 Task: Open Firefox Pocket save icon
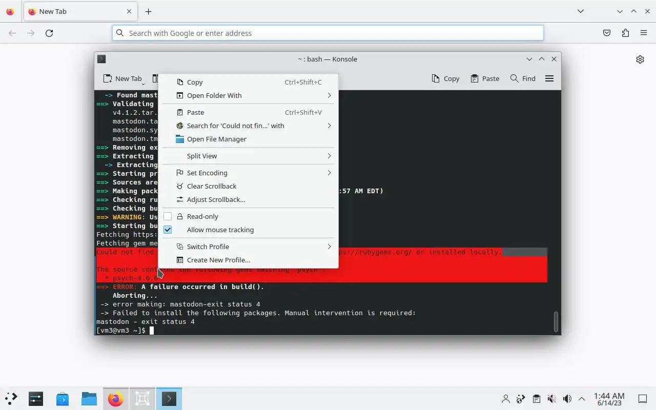[x=607, y=33]
